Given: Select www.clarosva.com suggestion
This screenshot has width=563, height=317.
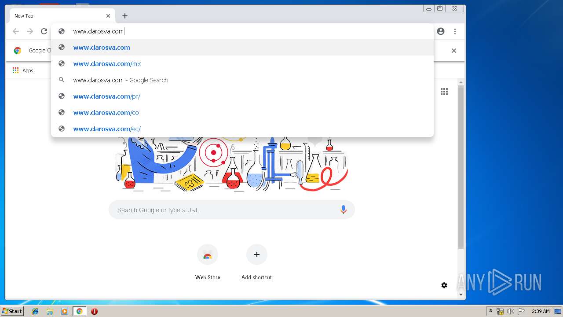Looking at the screenshot, I should [x=242, y=48].
